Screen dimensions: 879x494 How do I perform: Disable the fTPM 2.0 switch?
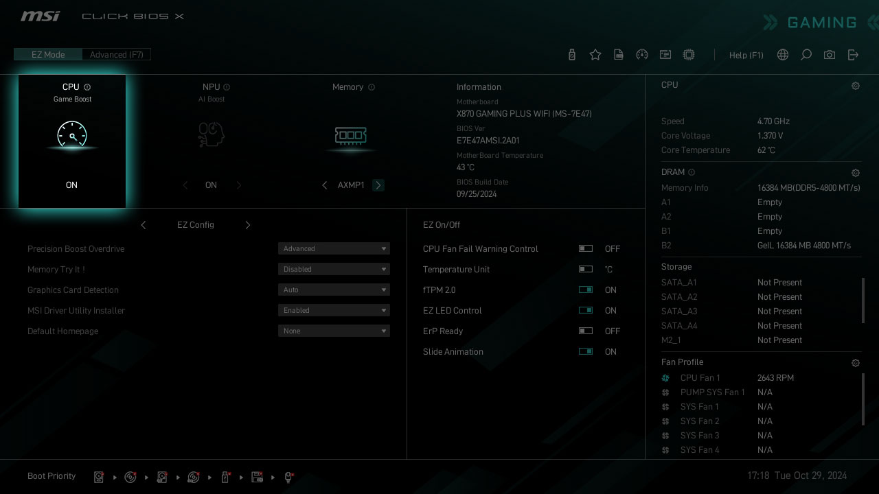pyautogui.click(x=586, y=290)
